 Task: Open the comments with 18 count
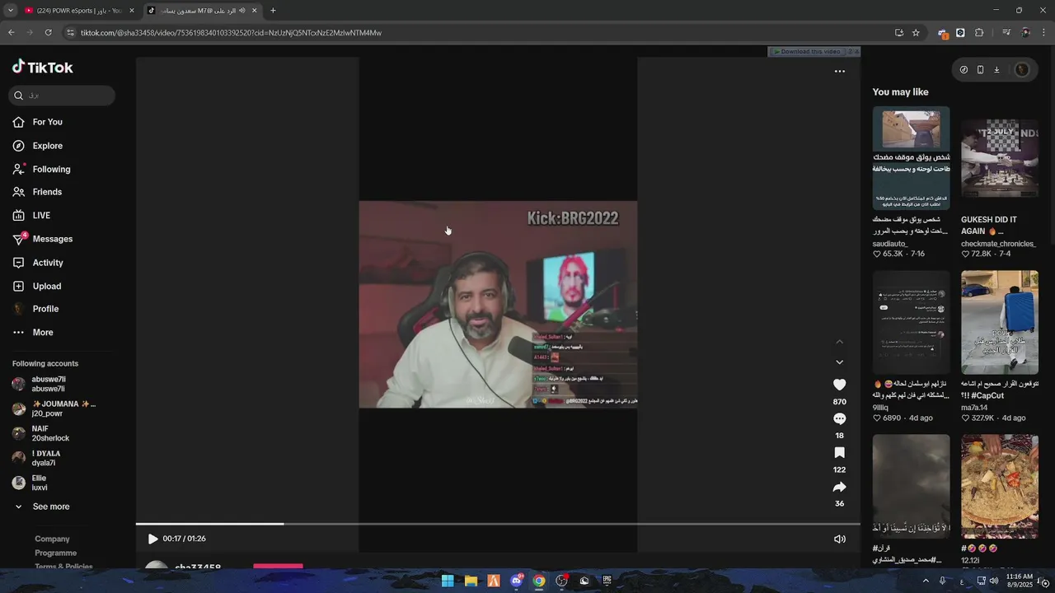point(839,419)
